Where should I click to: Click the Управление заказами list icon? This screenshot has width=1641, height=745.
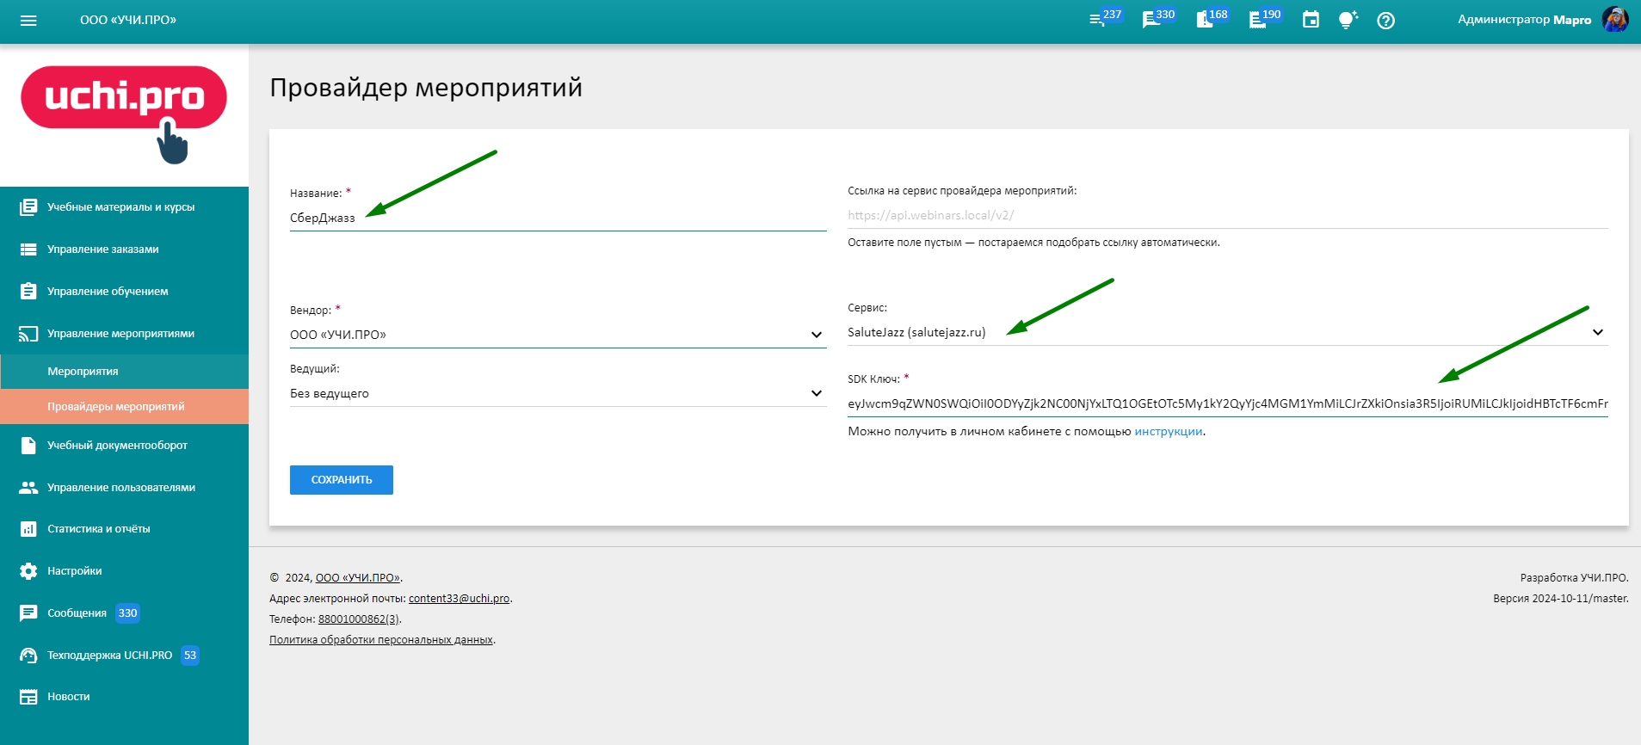coord(28,249)
